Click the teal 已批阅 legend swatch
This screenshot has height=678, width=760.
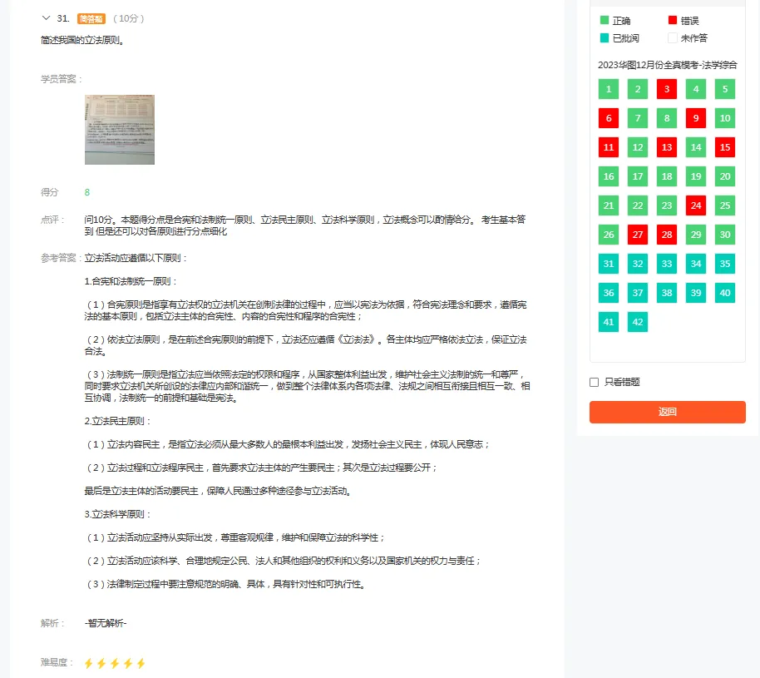[x=605, y=37]
